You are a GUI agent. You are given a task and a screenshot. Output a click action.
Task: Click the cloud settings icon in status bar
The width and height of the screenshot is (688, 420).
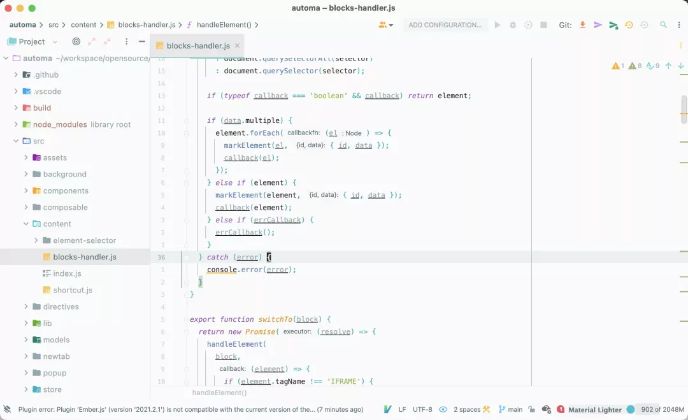coord(547,409)
